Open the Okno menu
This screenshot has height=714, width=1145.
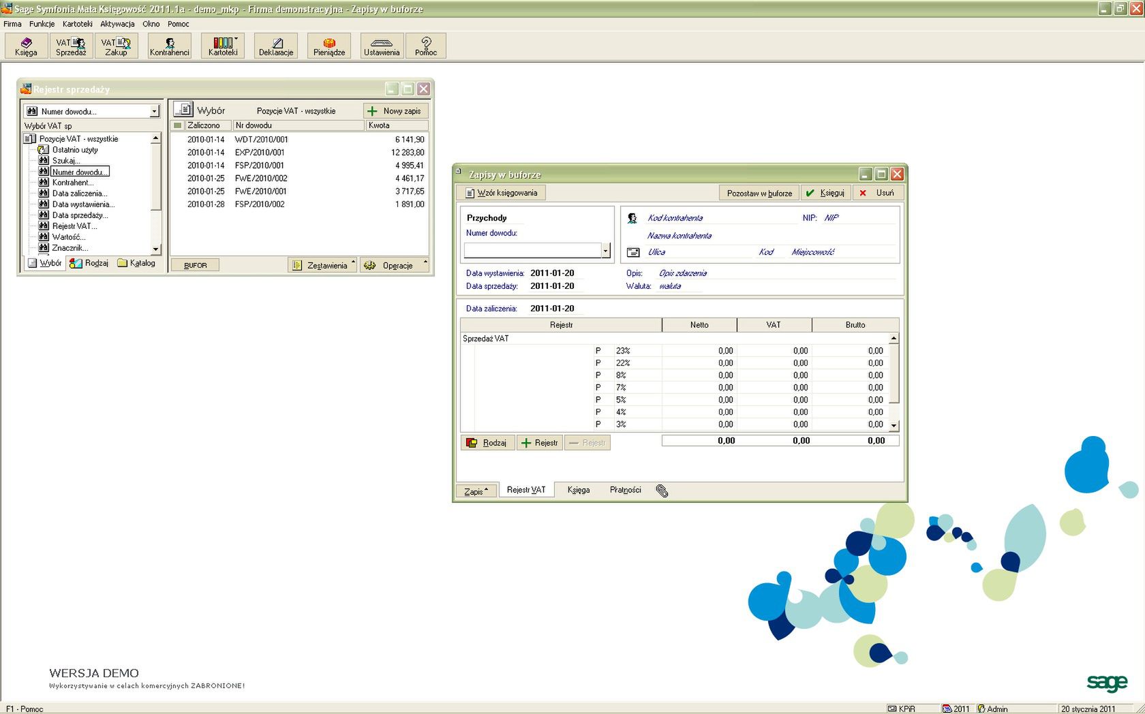[151, 24]
